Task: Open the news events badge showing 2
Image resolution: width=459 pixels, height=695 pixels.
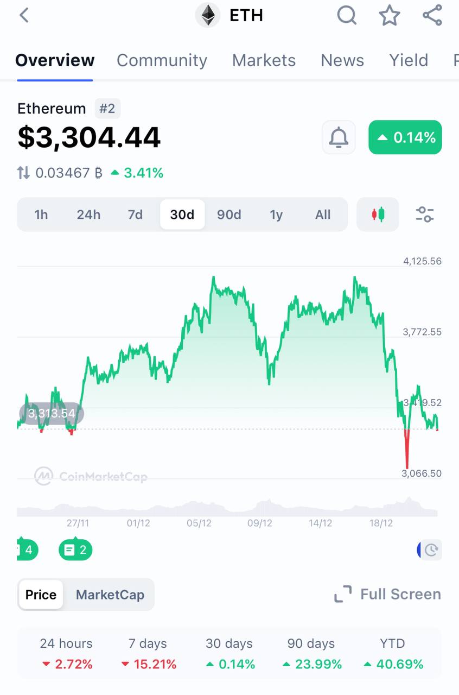Action: tap(75, 550)
